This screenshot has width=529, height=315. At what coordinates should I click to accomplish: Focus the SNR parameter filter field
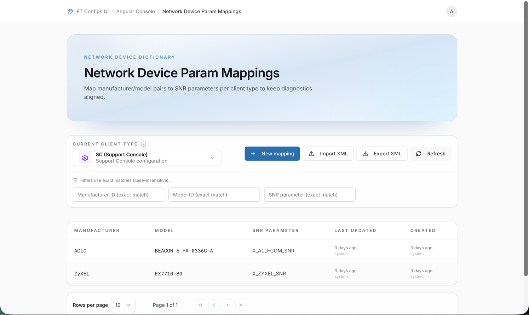coord(310,195)
